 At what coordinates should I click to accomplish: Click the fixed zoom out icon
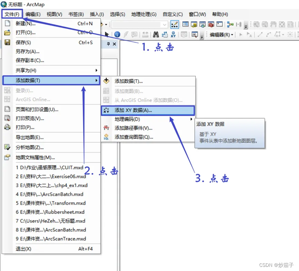[265, 24]
